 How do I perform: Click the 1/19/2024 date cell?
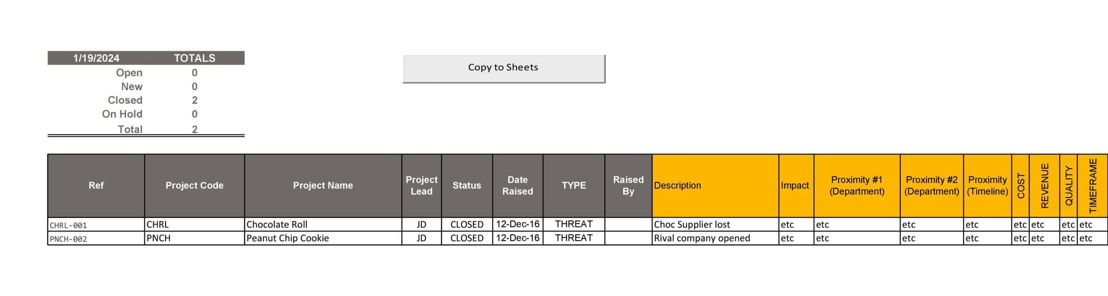tap(96, 58)
